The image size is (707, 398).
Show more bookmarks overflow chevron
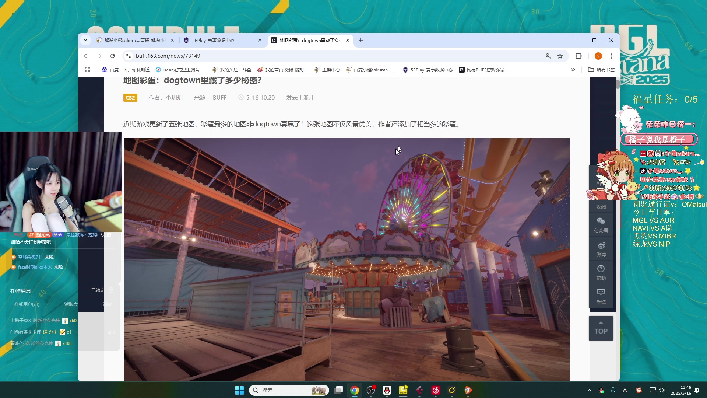pos(573,70)
